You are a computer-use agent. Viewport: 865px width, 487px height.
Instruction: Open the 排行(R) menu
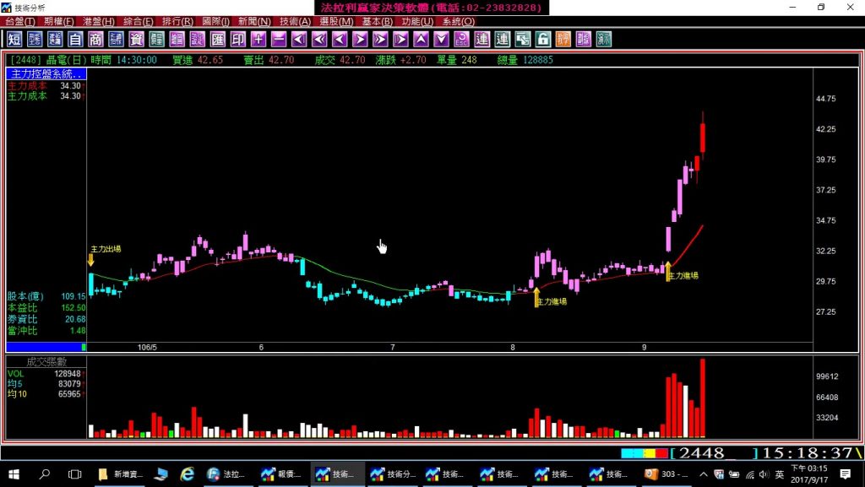177,21
